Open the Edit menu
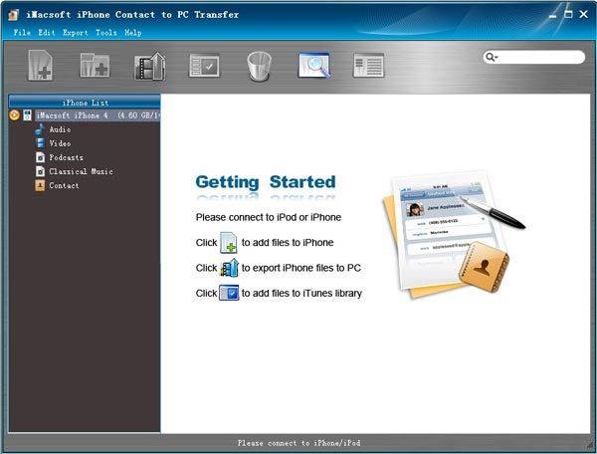The width and height of the screenshot is (597, 454). [47, 33]
